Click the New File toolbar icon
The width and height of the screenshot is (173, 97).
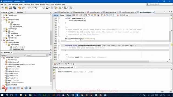3,8
